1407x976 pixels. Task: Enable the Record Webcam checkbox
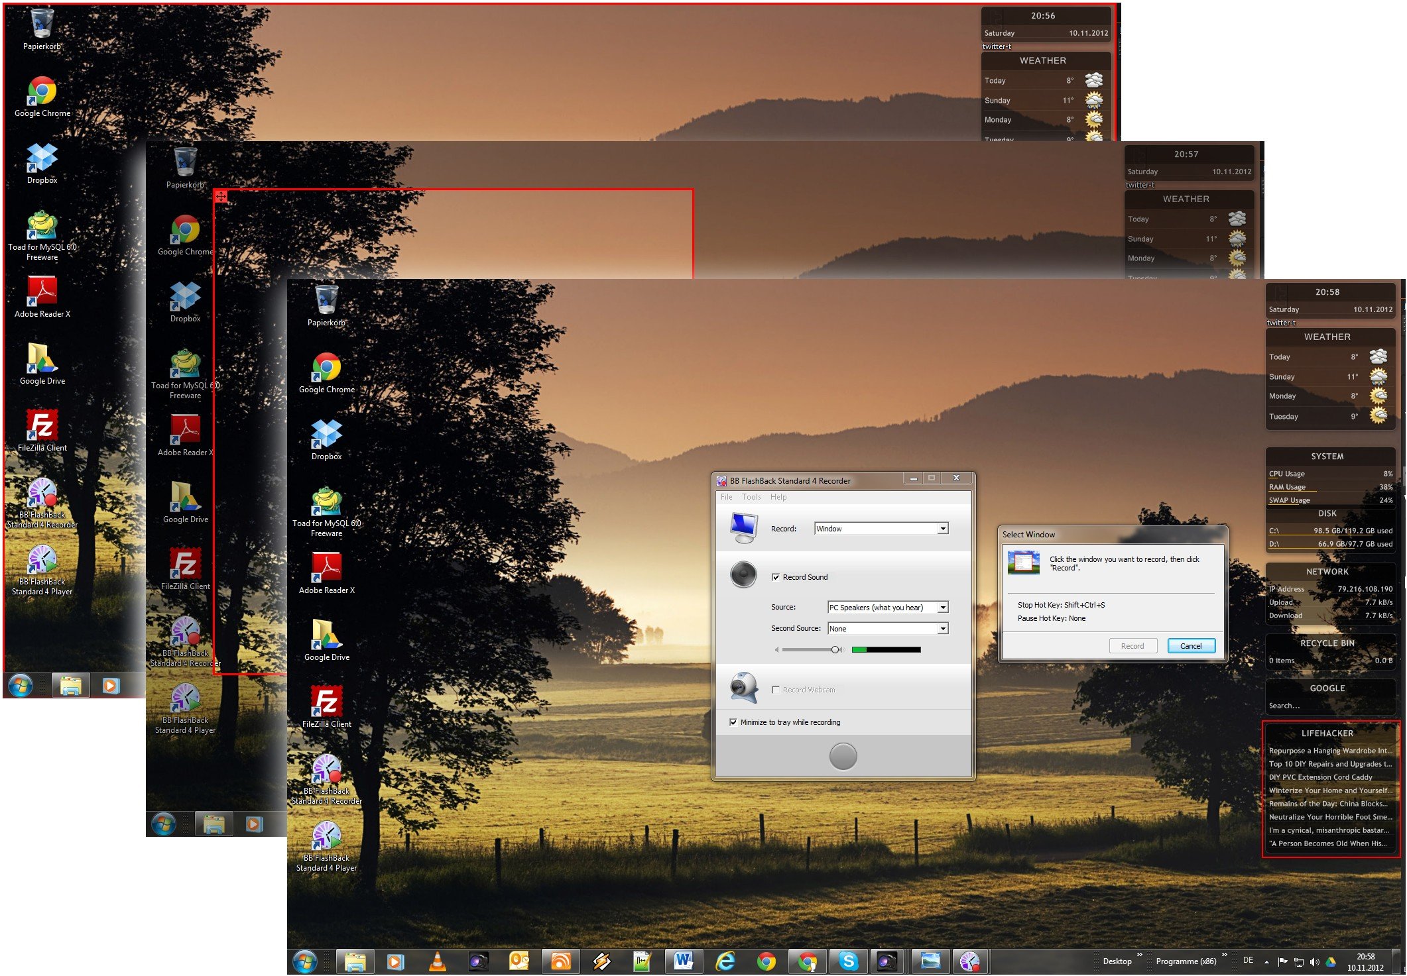coord(776,690)
